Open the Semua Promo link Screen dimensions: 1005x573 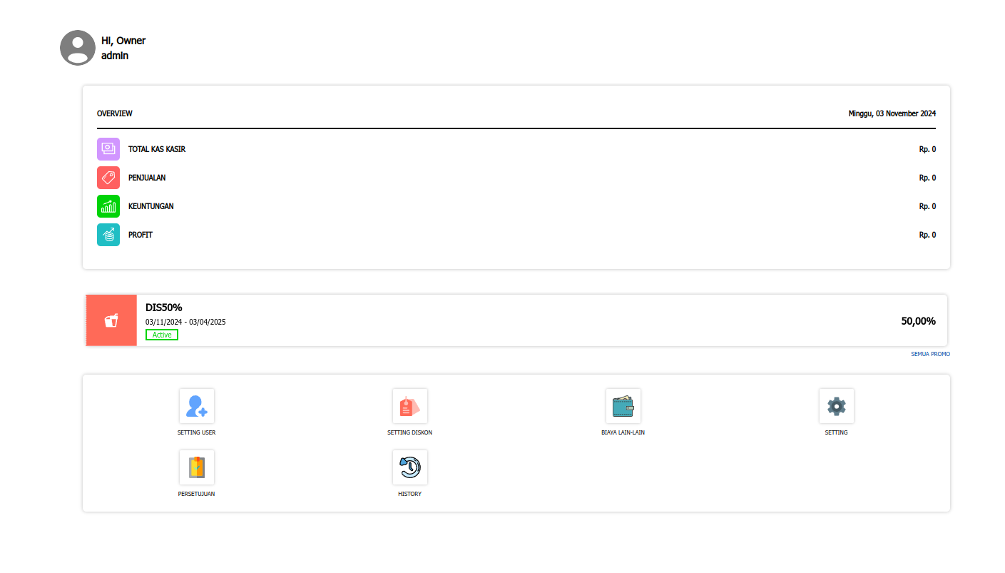(930, 354)
